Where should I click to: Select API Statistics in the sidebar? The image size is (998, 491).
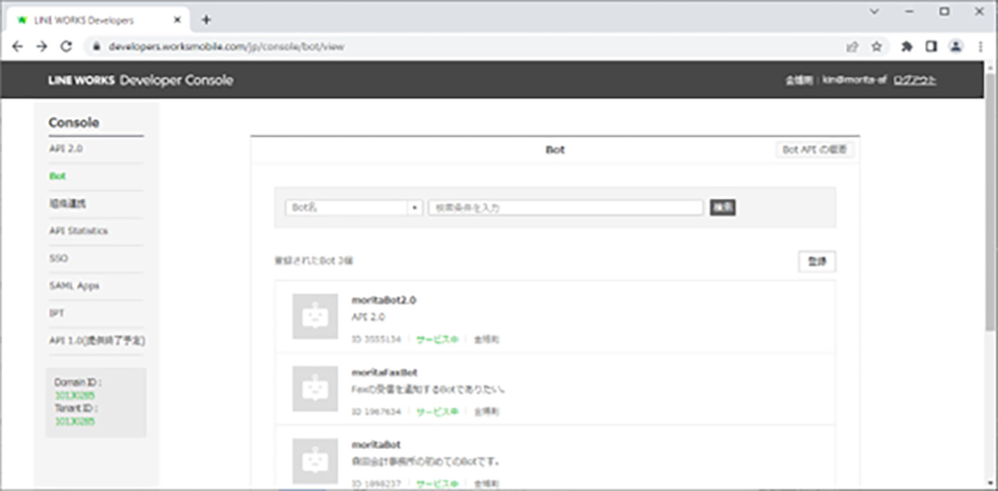coord(78,231)
